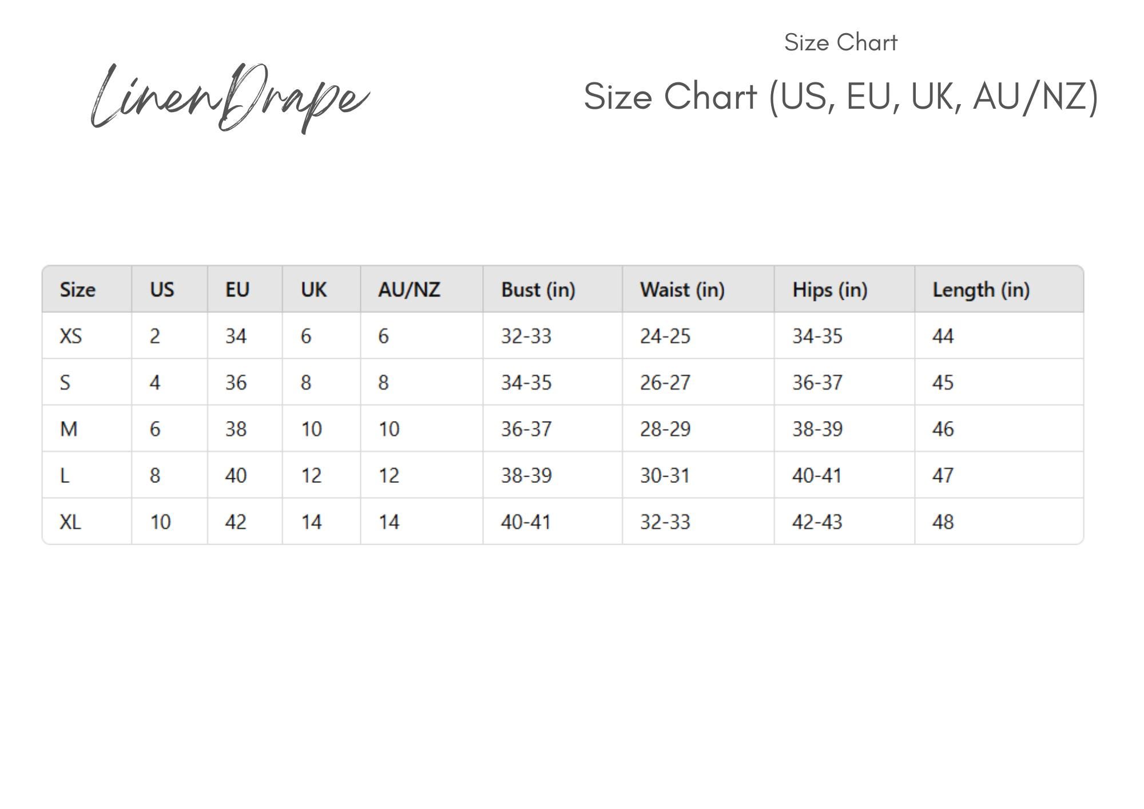Select the small 'Size Chart' heading text
This screenshot has height=809, width=1144.
[x=840, y=42]
